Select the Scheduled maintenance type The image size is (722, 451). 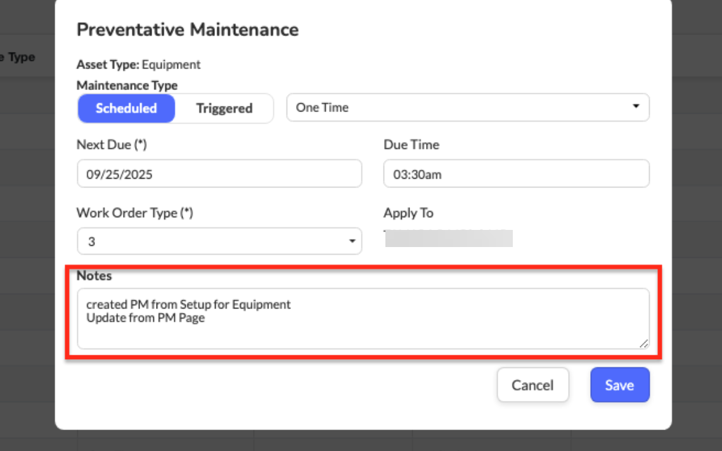point(126,108)
